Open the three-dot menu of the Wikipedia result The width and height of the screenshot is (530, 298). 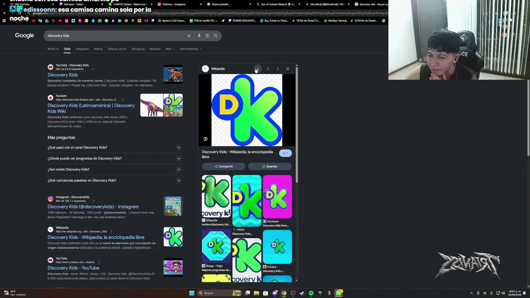point(111,231)
